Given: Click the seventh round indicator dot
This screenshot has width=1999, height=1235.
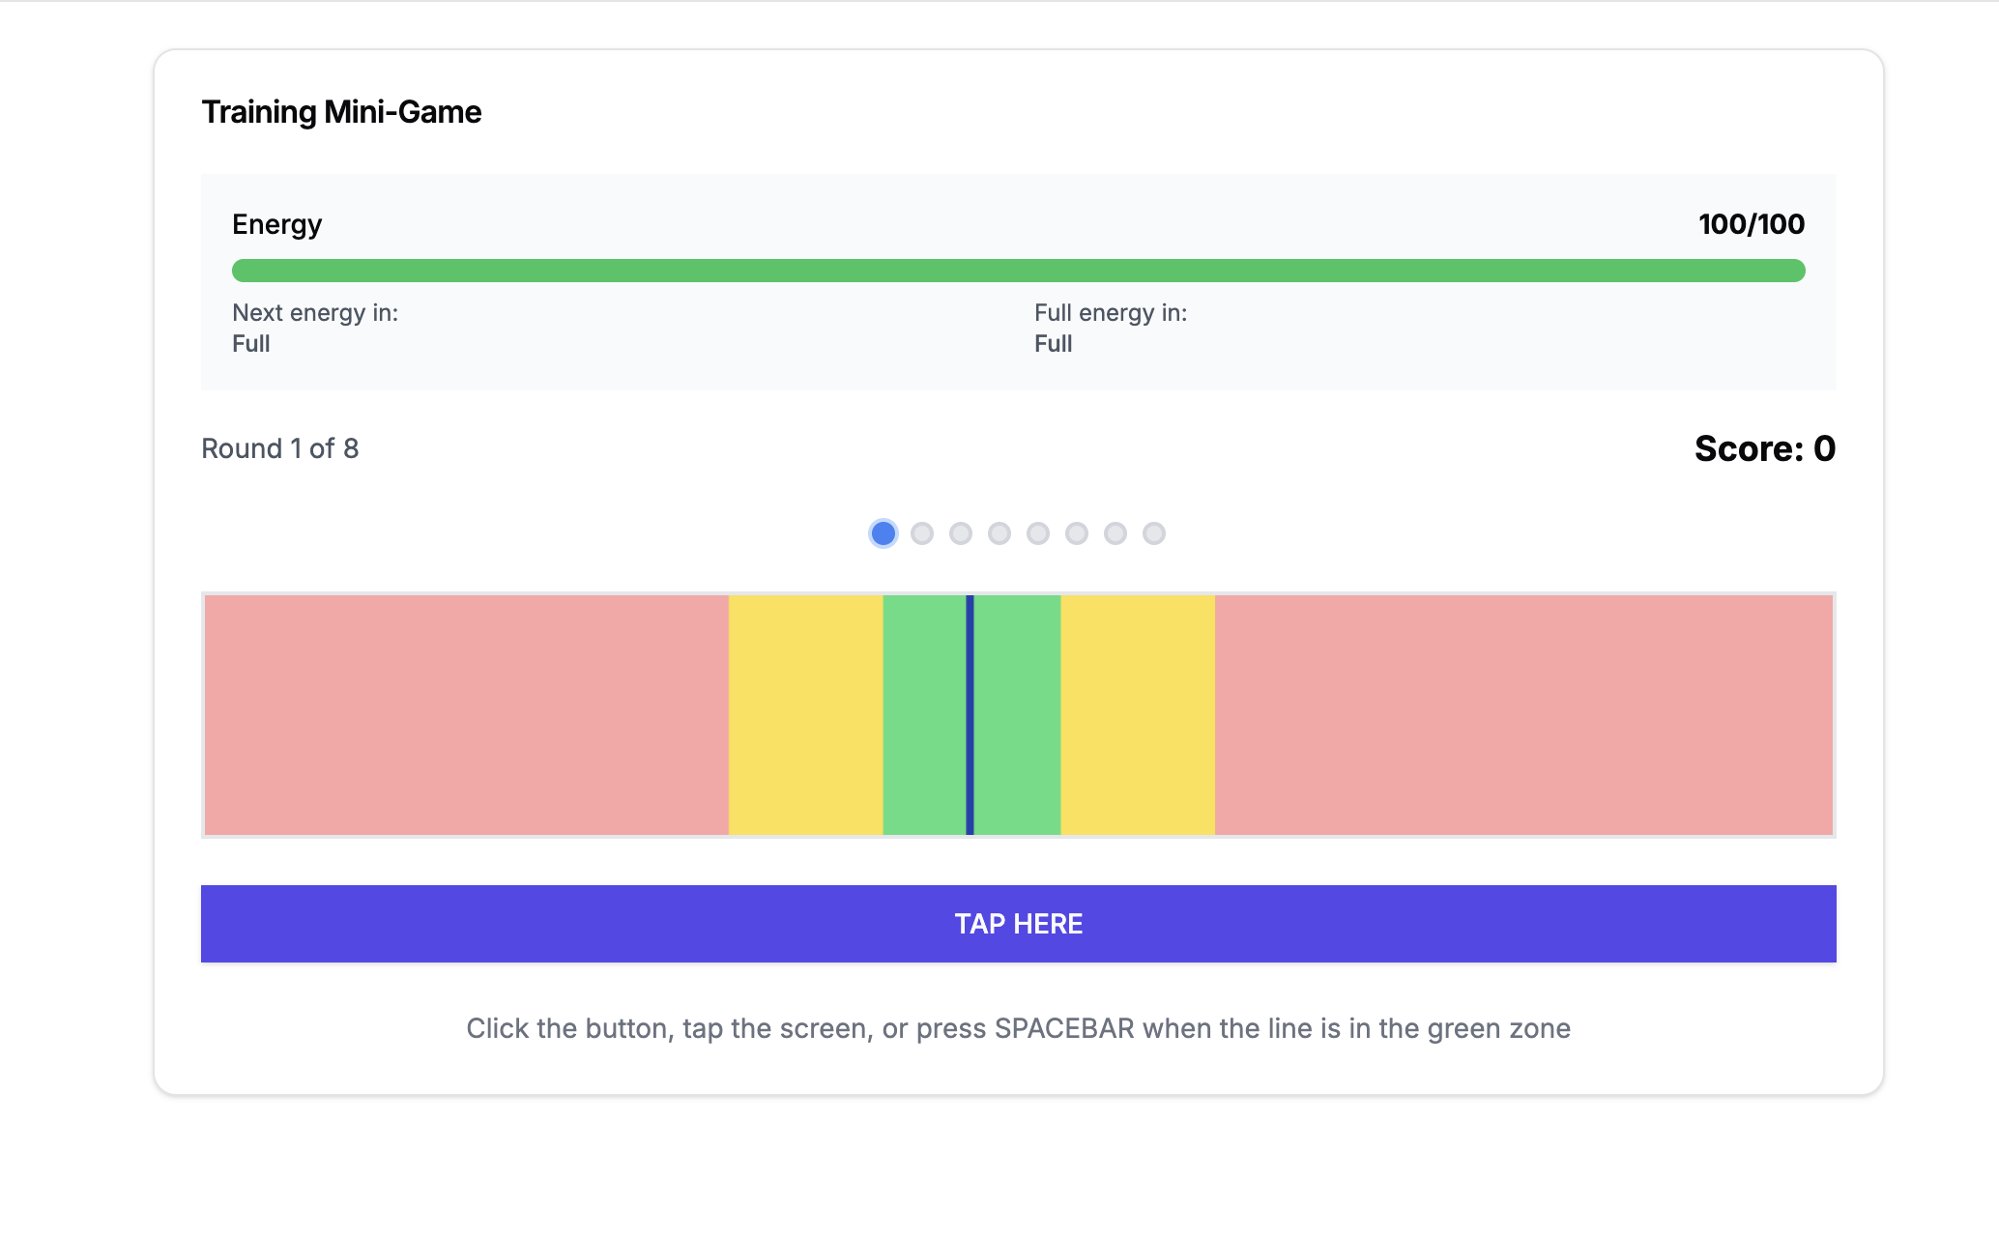Looking at the screenshot, I should point(1115,533).
